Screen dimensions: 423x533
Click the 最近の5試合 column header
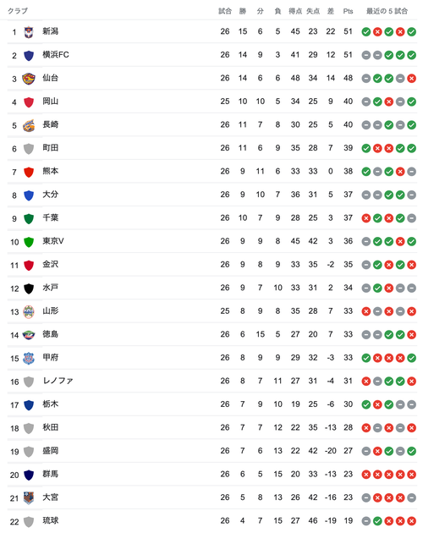(x=387, y=11)
